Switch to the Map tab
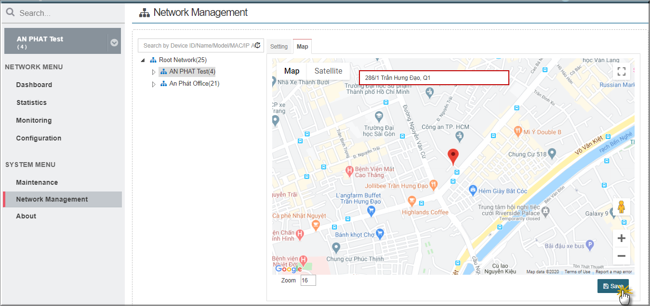The width and height of the screenshot is (650, 306). 303,47
